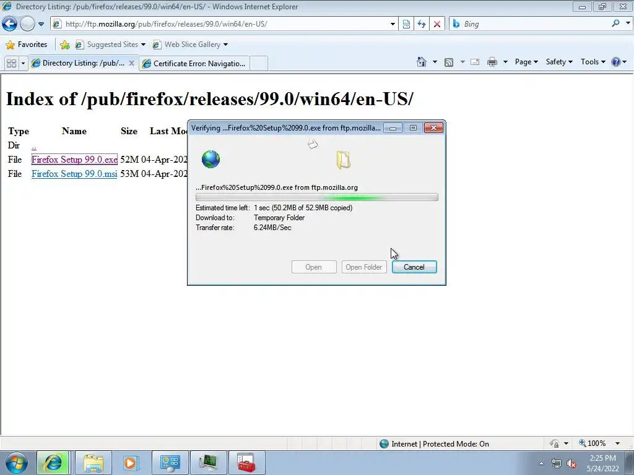Click the 100% zoom level button
The width and height of the screenshot is (634, 475).
[593, 443]
